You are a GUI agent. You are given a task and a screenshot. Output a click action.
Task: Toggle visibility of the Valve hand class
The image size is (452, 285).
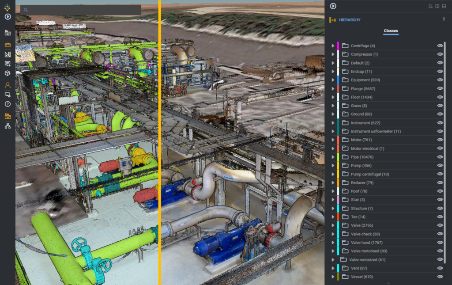(x=440, y=242)
